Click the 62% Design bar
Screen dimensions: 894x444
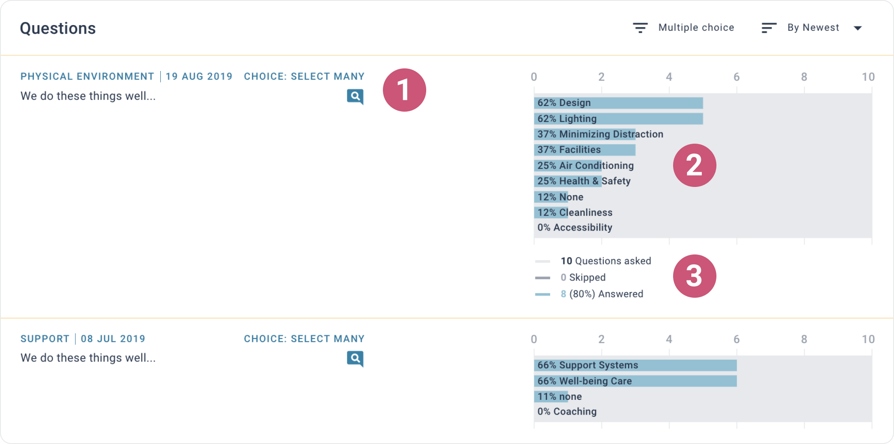(619, 103)
